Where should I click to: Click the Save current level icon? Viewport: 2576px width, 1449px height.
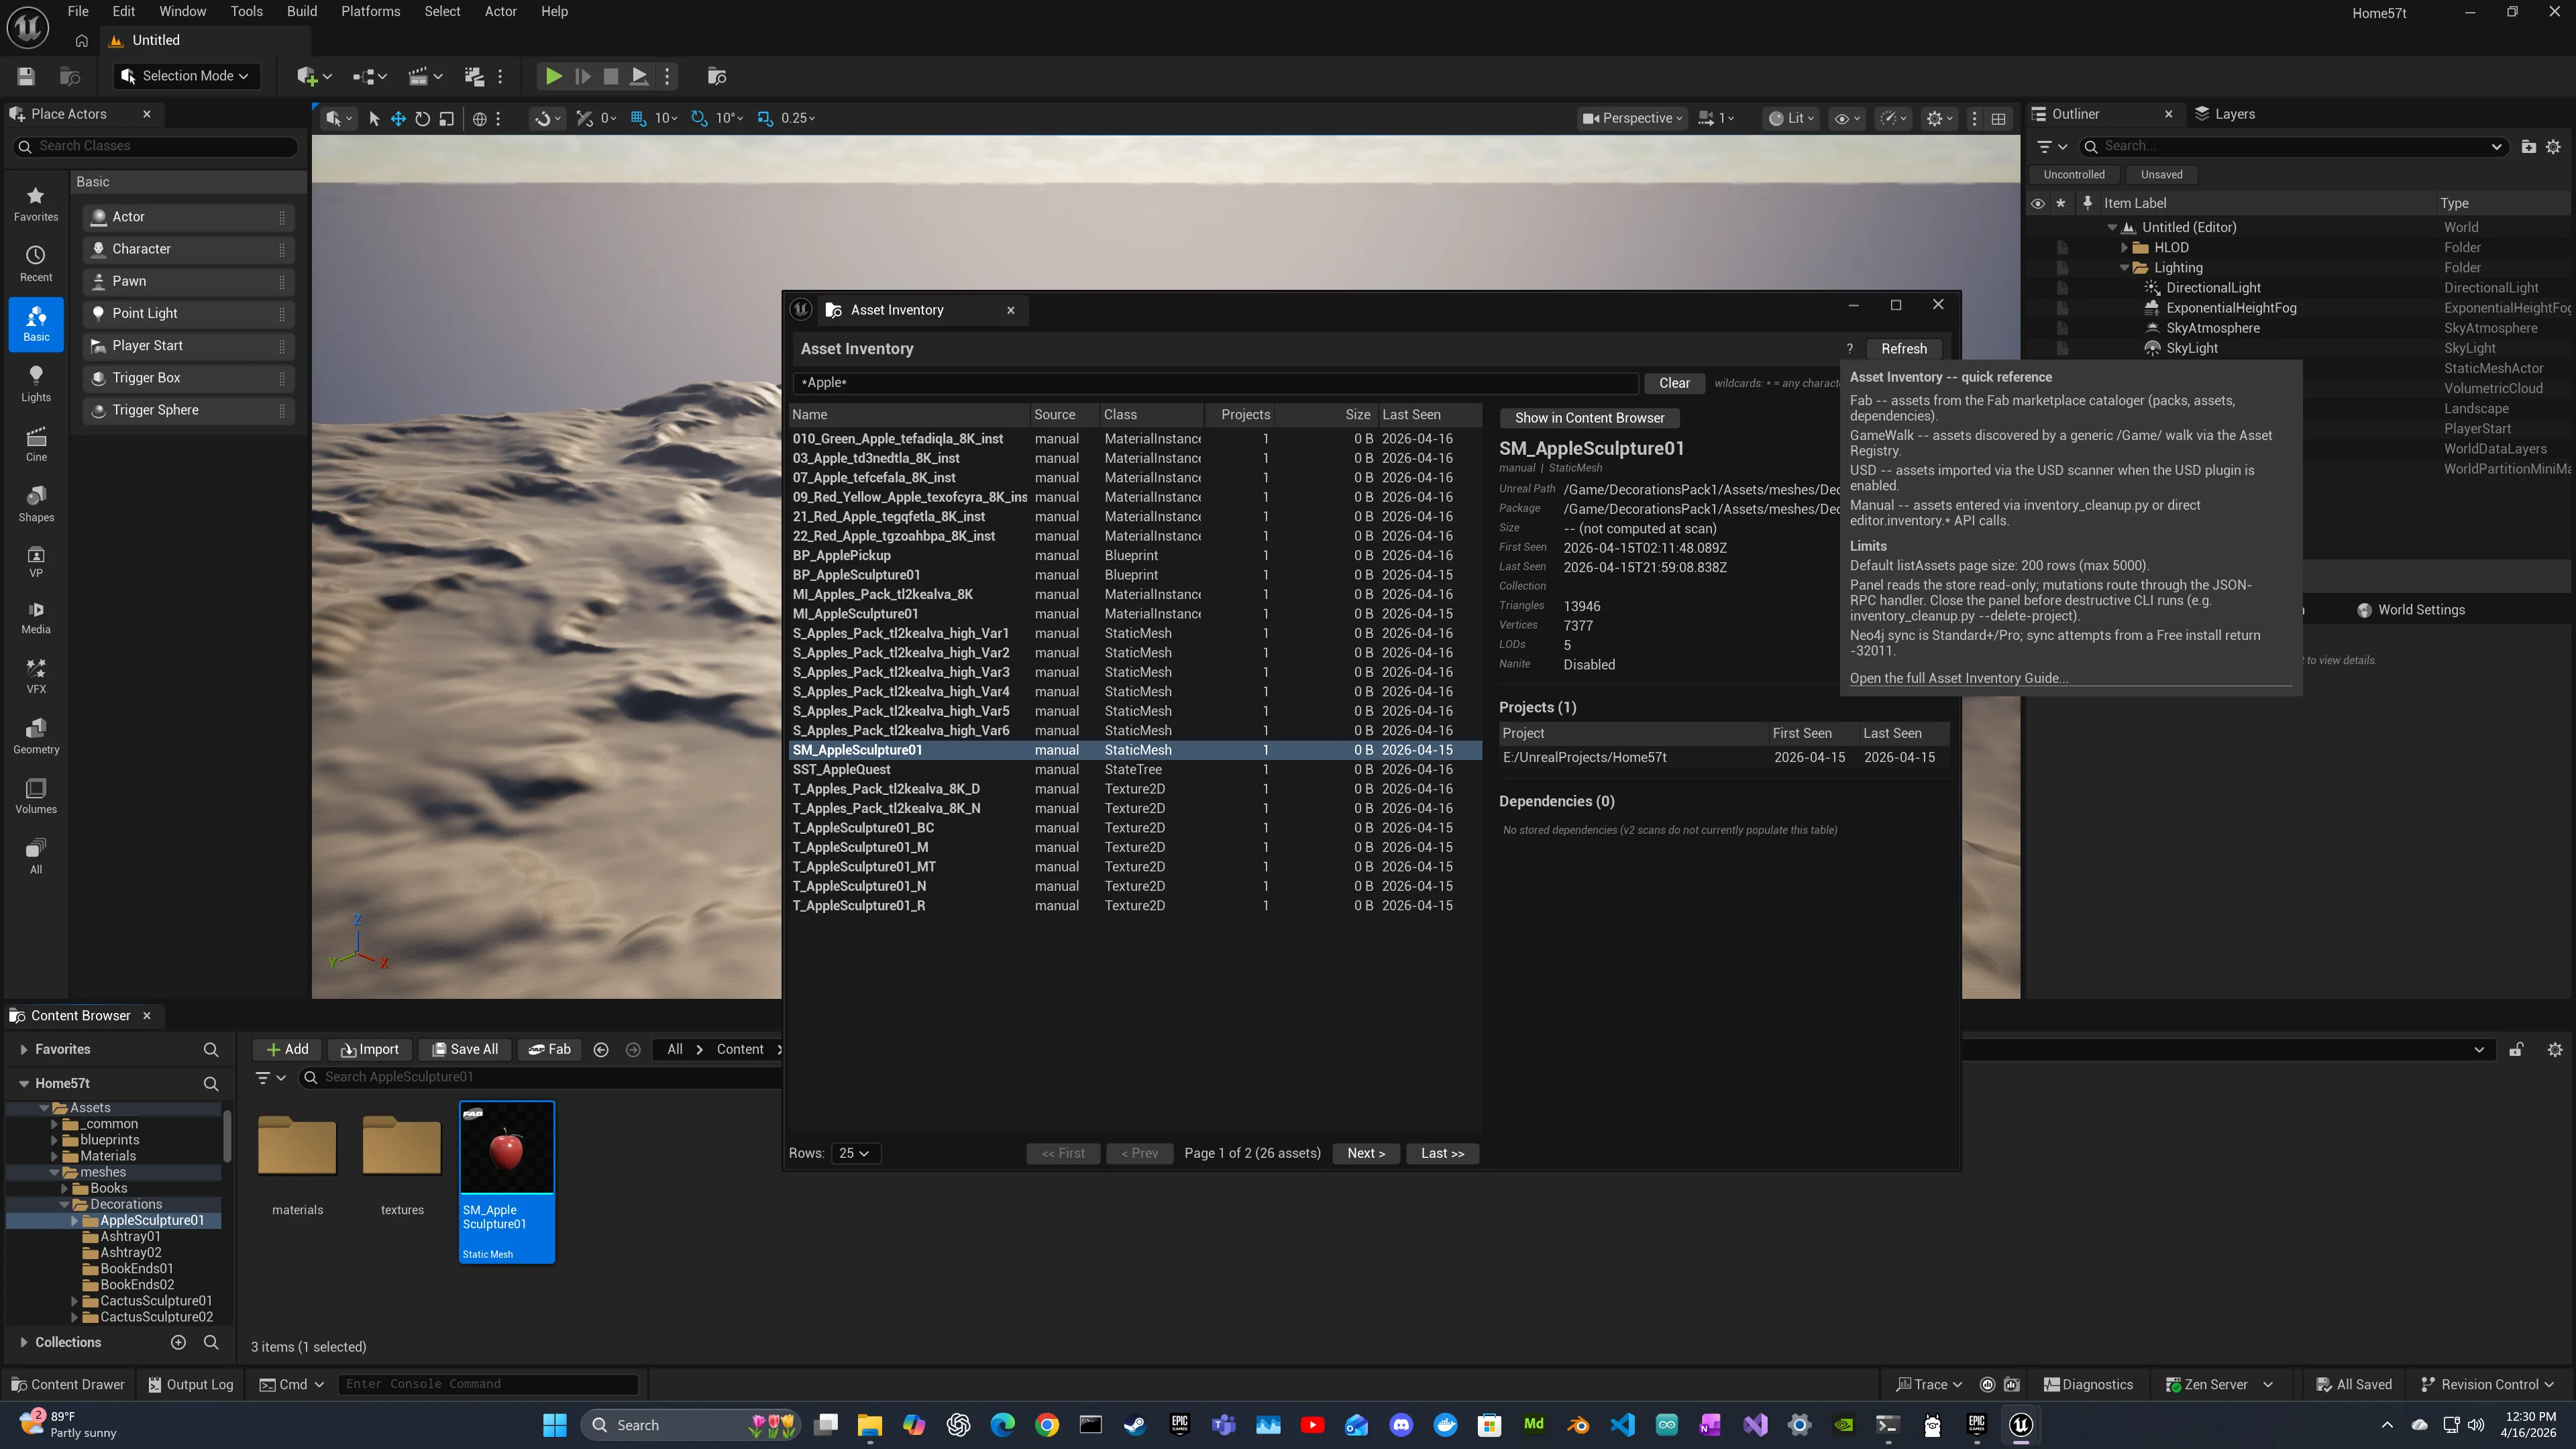[26, 76]
